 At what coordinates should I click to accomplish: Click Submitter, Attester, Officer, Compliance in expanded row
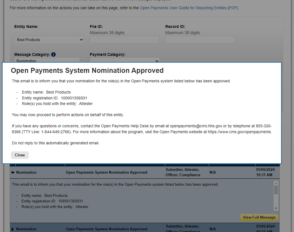pos(183,172)
